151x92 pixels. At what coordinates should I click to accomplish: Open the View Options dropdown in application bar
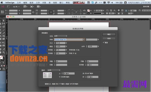(x=26, y=7)
